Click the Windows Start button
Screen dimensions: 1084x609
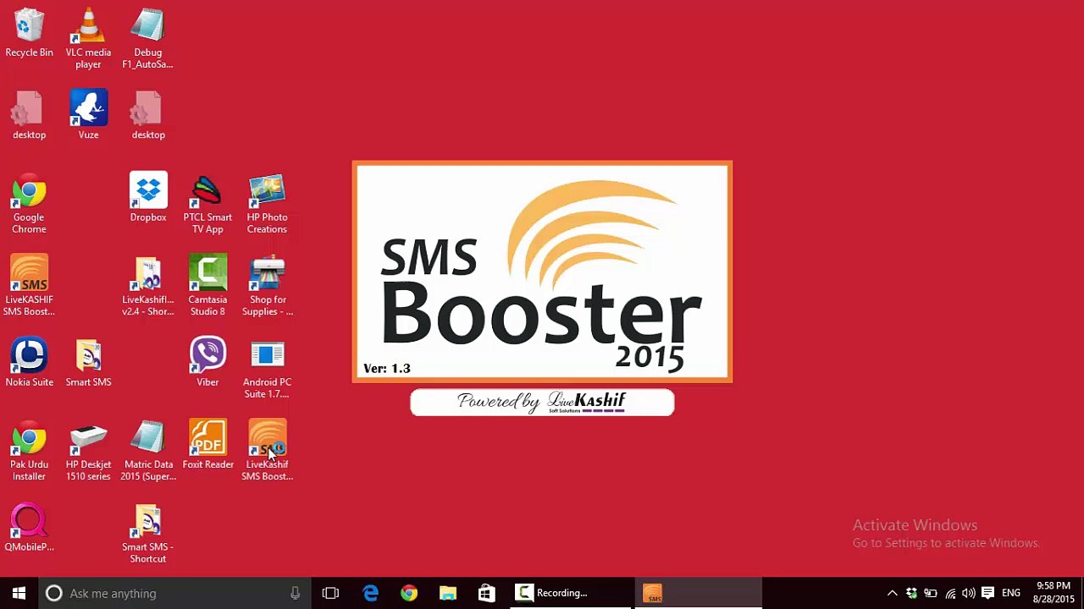pyautogui.click(x=19, y=593)
